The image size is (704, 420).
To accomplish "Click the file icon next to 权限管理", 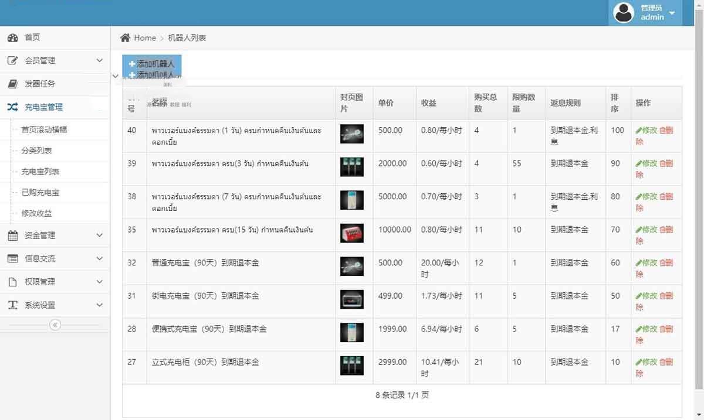I will point(13,282).
